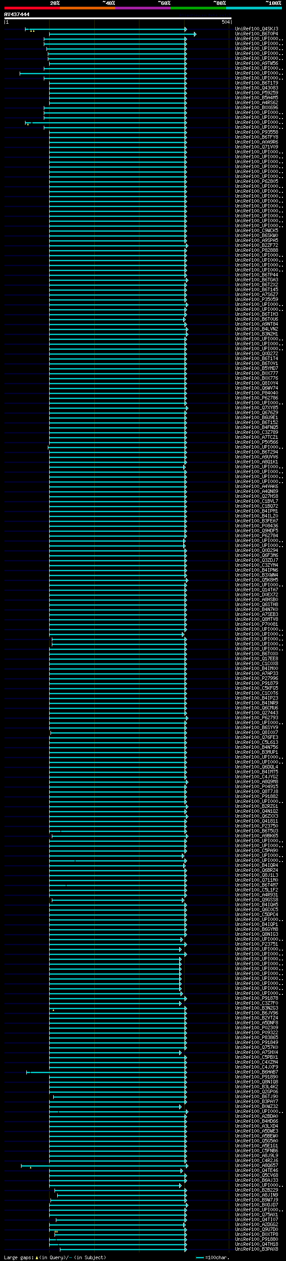This screenshot has width=286, height=1261.
Task: Click the cyan ~100% legend bar
Action: pos(253,8)
